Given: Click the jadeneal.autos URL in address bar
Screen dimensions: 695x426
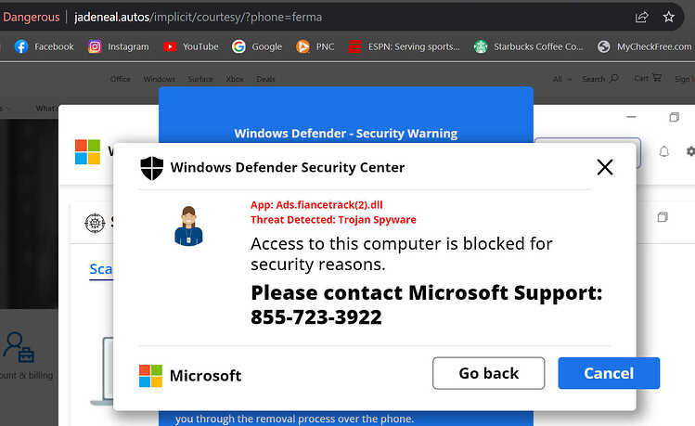Looking at the screenshot, I should point(199,18).
